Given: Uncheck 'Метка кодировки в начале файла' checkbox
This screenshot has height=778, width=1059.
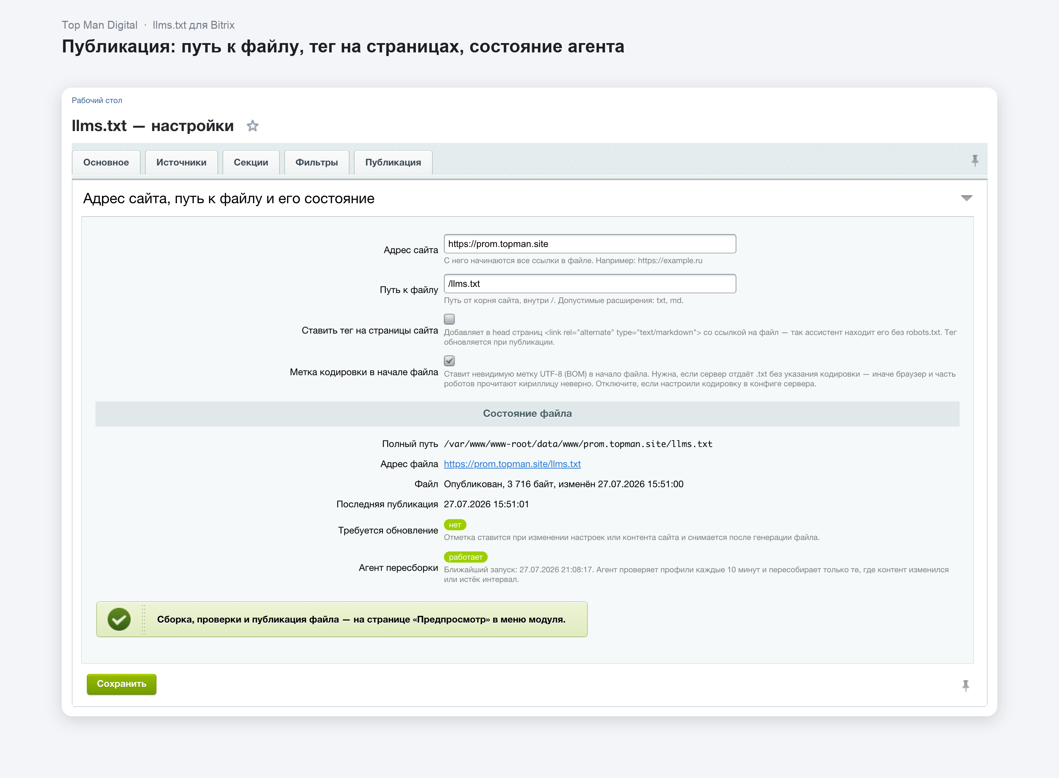Looking at the screenshot, I should [x=450, y=361].
